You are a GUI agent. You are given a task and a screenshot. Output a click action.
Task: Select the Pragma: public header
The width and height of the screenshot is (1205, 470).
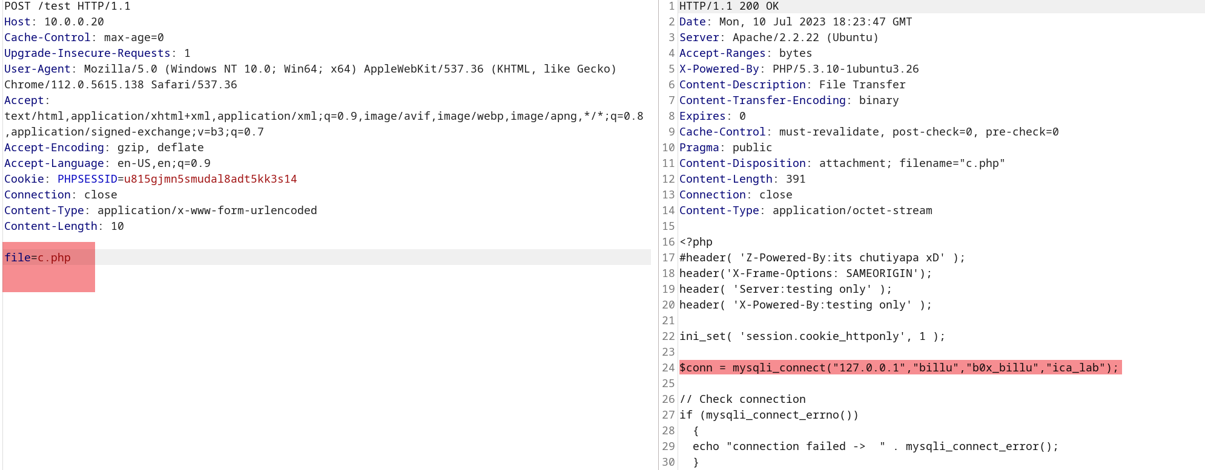[725, 148]
